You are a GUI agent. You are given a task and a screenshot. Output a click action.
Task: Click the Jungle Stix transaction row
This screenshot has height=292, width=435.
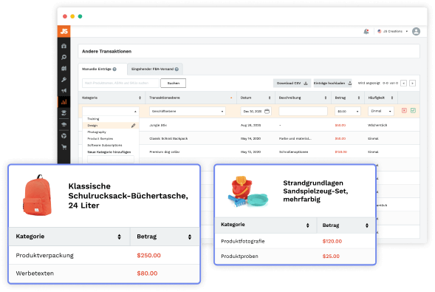(x=249, y=125)
